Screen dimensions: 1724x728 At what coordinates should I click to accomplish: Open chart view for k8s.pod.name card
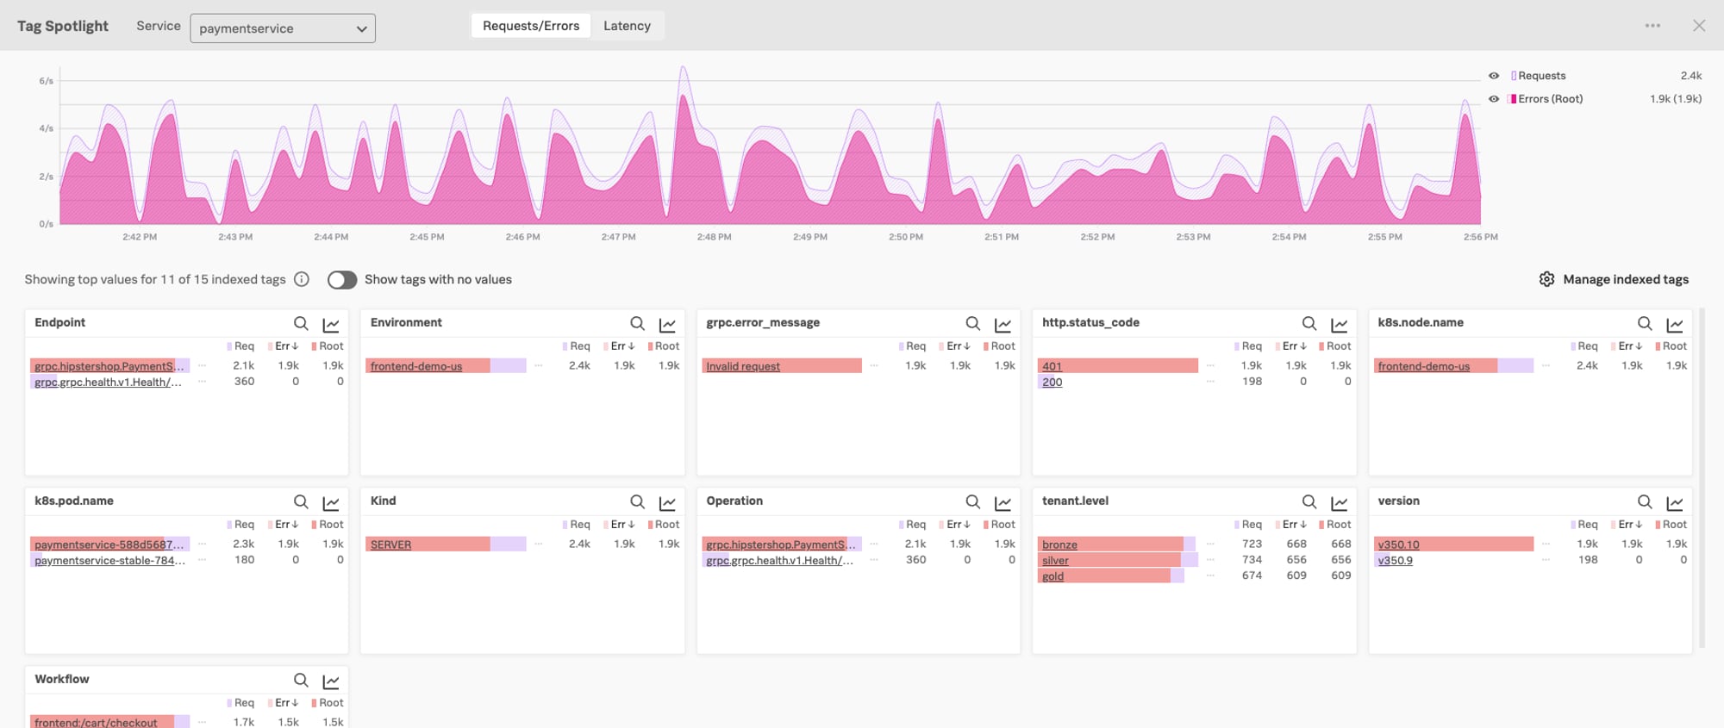coord(331,502)
